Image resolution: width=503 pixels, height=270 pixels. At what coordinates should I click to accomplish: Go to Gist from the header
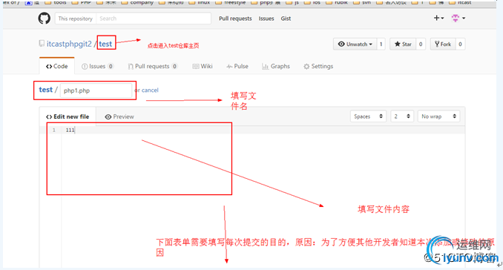coord(286,19)
